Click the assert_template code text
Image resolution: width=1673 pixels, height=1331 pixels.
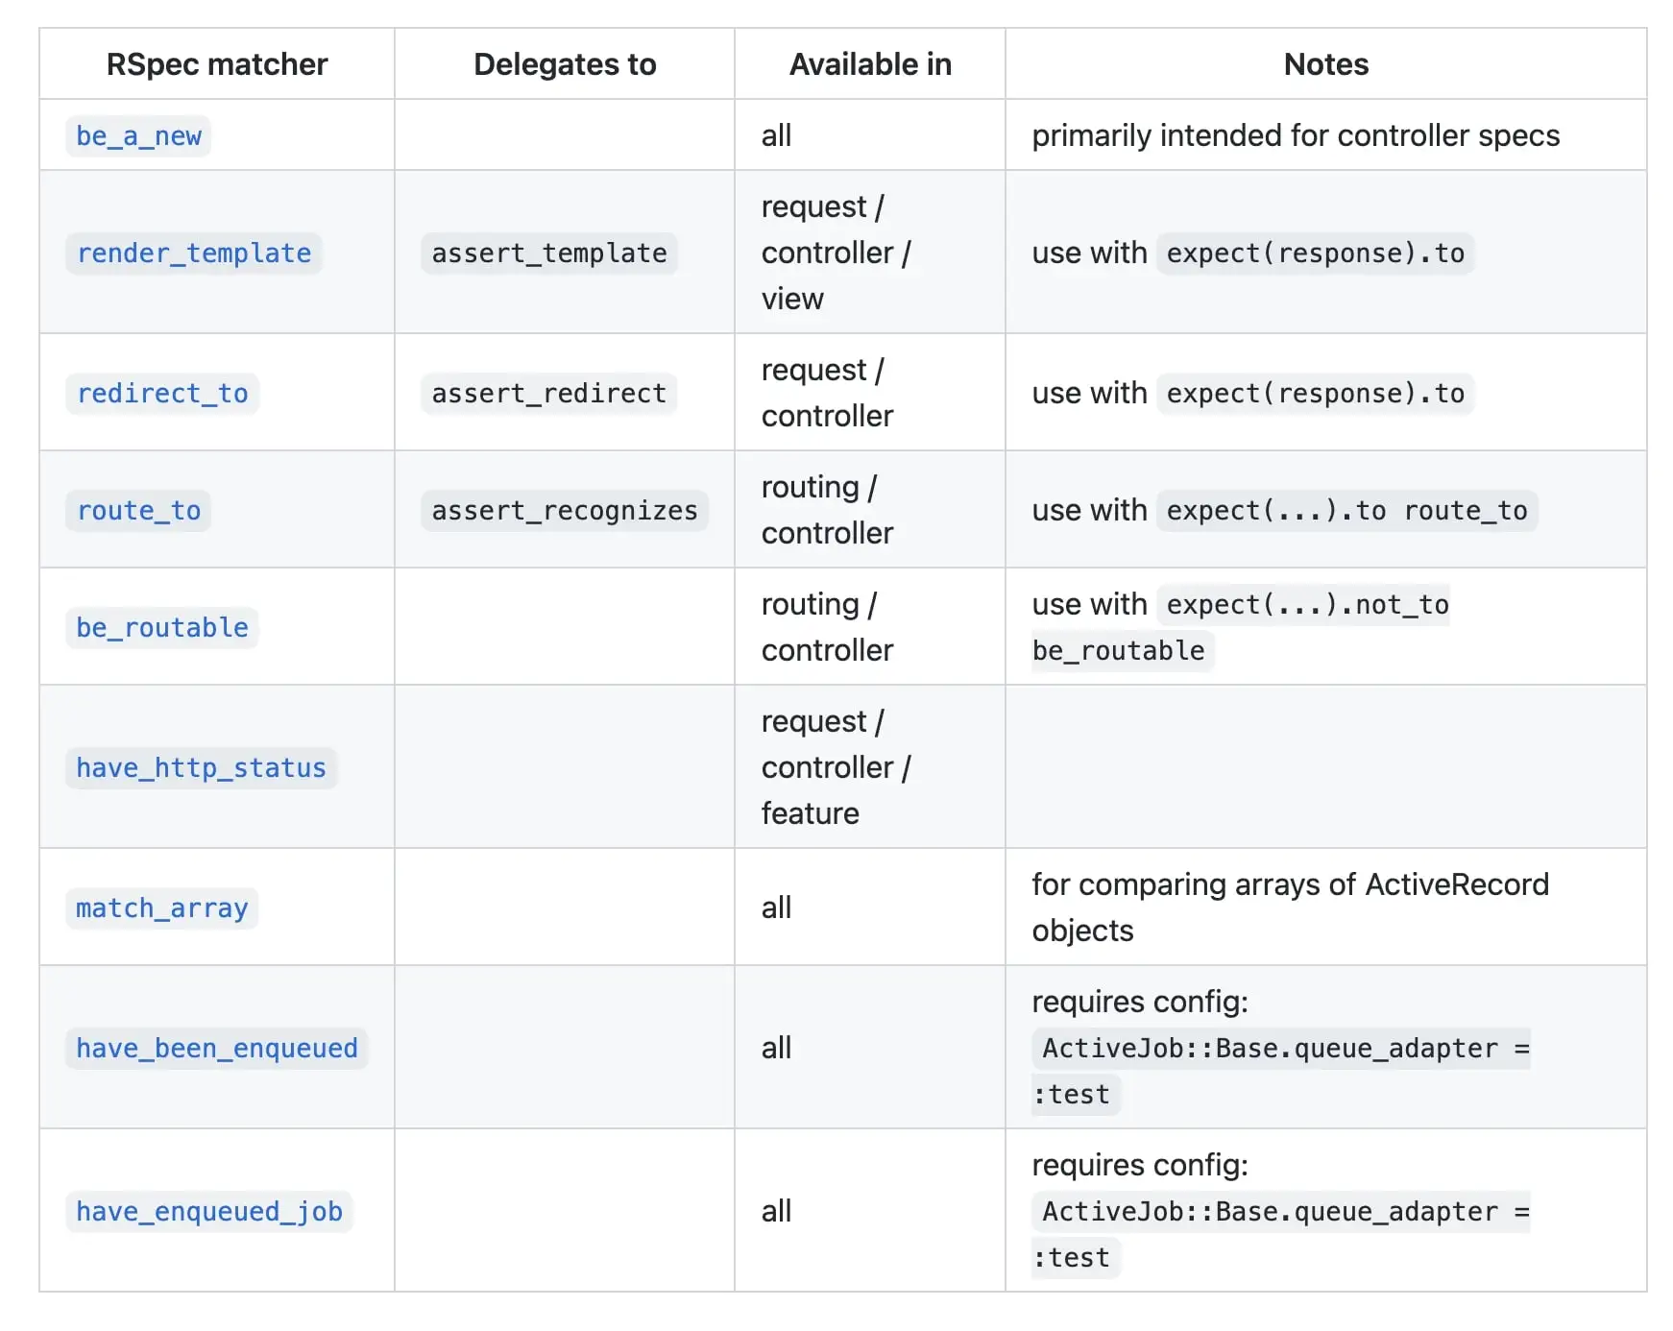point(548,254)
